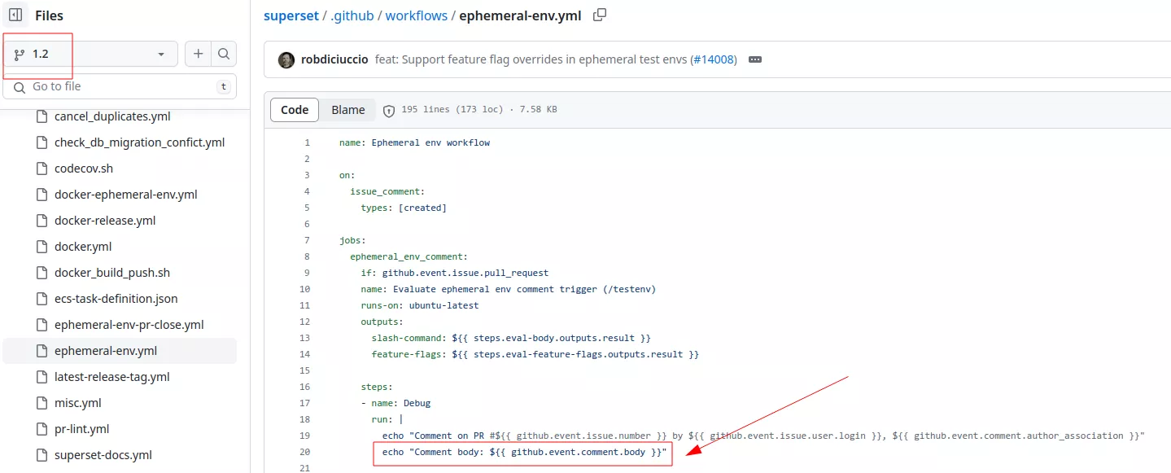Switch to the Blame tab
Viewport: 1171px width, 473px height.
tap(348, 110)
